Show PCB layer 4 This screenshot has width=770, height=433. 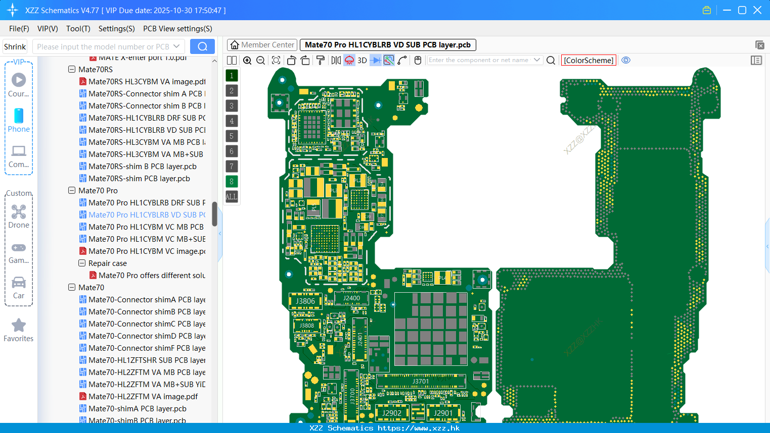pyautogui.click(x=232, y=121)
